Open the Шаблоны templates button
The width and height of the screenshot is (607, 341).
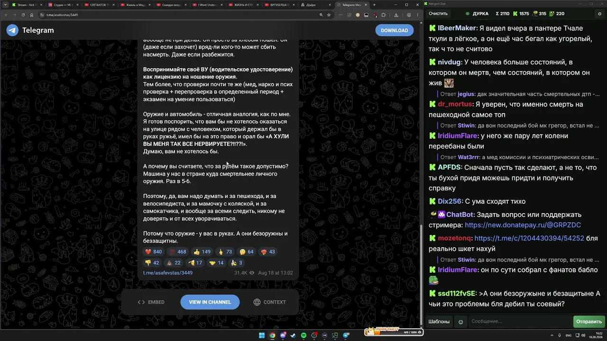pos(439,322)
